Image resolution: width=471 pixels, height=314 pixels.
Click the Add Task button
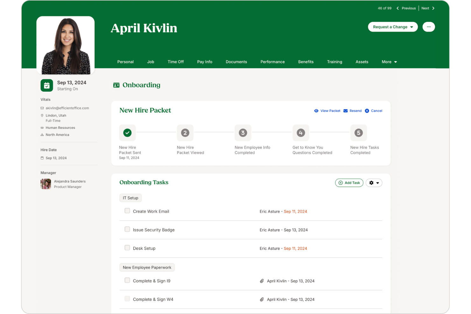pyautogui.click(x=349, y=183)
